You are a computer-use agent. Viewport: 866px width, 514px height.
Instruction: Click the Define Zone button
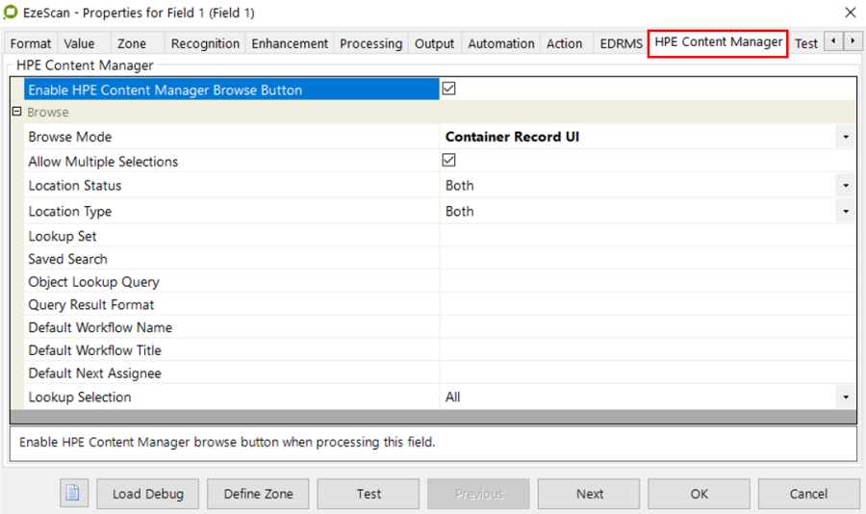pyautogui.click(x=258, y=494)
